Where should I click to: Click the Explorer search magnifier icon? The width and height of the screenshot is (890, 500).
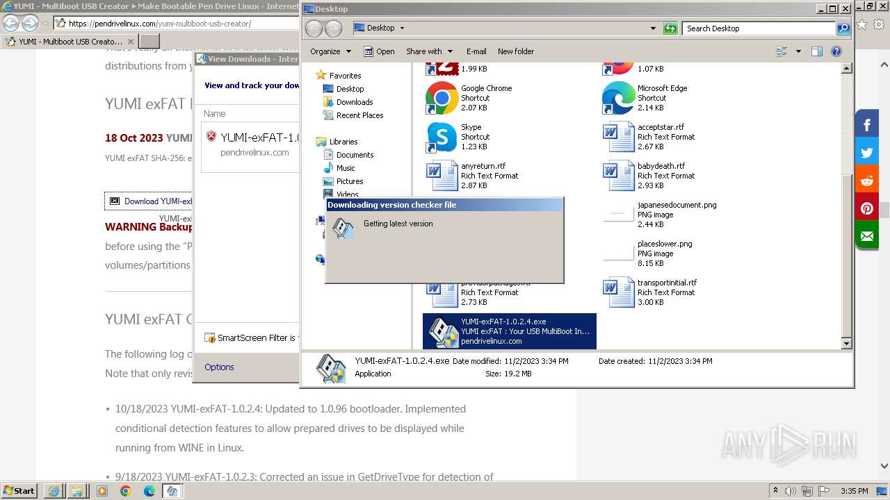[x=843, y=28]
